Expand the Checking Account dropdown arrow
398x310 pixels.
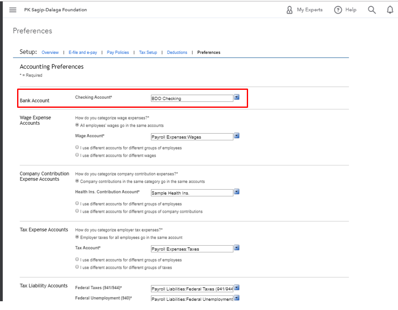tap(236, 97)
